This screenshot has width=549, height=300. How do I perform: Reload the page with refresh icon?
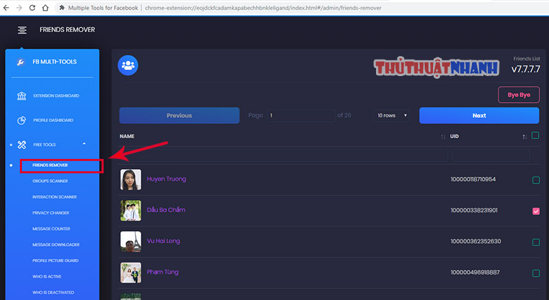pyautogui.click(x=32, y=8)
